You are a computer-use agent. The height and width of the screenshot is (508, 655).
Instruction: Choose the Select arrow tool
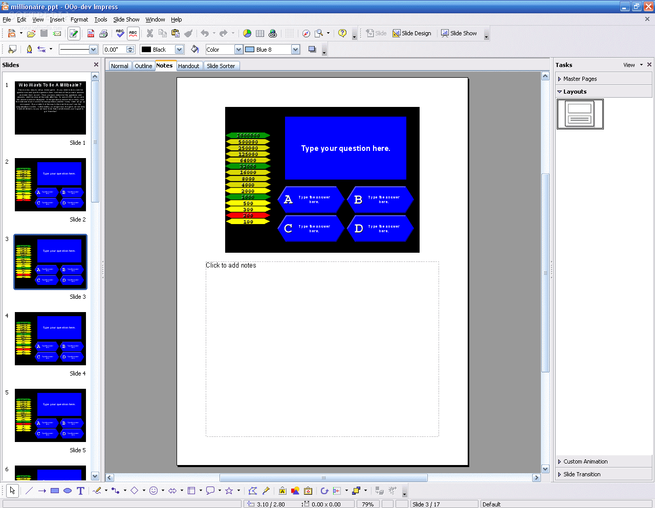12,491
